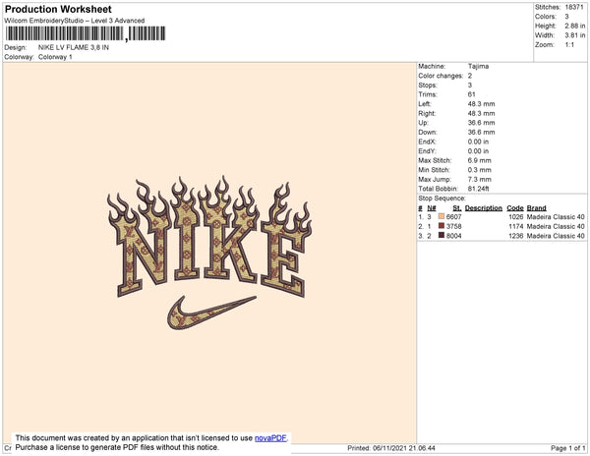Select the Width value 3.81 in
Screen dimensions: 590x456
[575, 35]
